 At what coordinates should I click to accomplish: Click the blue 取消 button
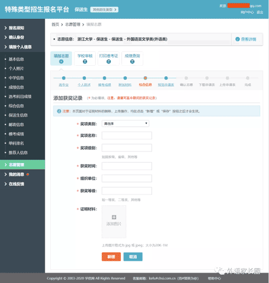click(133, 256)
